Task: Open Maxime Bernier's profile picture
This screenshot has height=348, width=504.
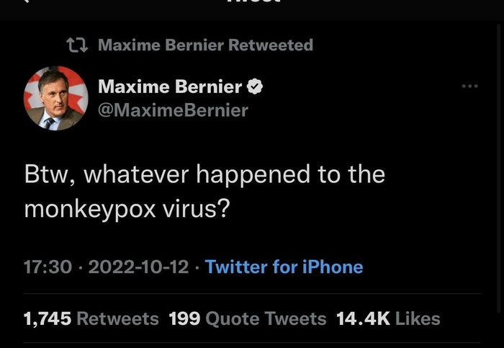Action: (x=54, y=99)
